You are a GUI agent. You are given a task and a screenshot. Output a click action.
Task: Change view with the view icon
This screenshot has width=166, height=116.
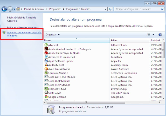click(148, 35)
